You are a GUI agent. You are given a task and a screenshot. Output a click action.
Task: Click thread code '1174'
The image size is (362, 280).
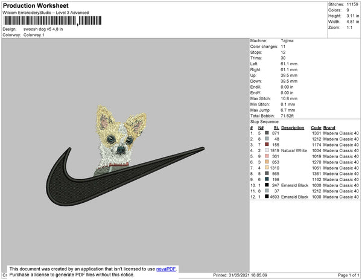point(317,145)
